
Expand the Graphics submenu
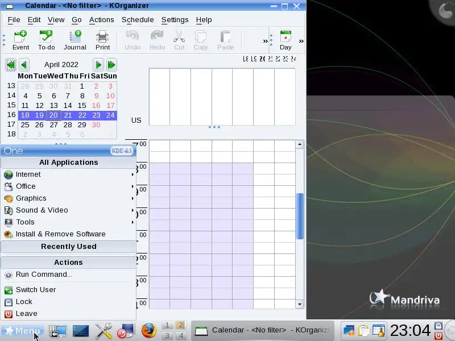pyautogui.click(x=68, y=198)
